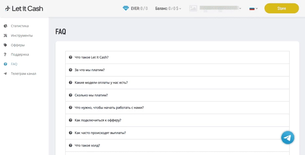Click the Поддержка question mark icon

pos(5,54)
